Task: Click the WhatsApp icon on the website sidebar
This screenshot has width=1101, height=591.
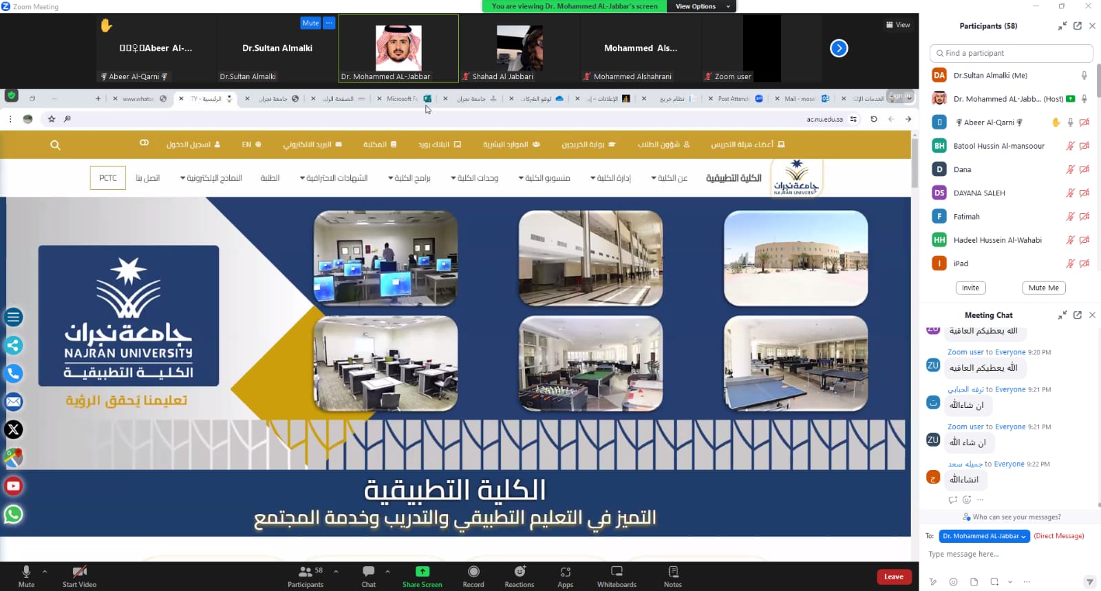Action: coord(13,515)
